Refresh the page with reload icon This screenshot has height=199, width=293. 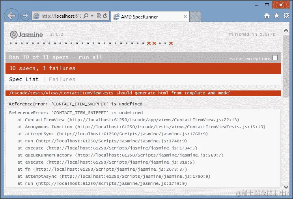105,16
